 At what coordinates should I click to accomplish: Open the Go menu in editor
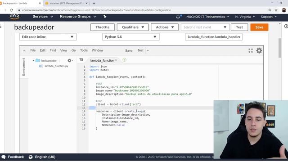click(73, 50)
